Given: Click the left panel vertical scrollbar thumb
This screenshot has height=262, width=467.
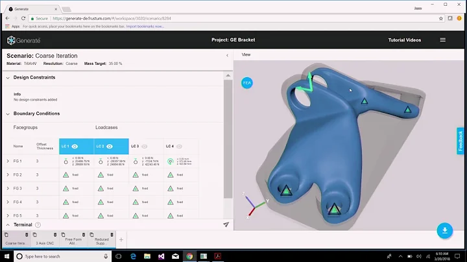Looking at the screenshot, I should [x=228, y=139].
